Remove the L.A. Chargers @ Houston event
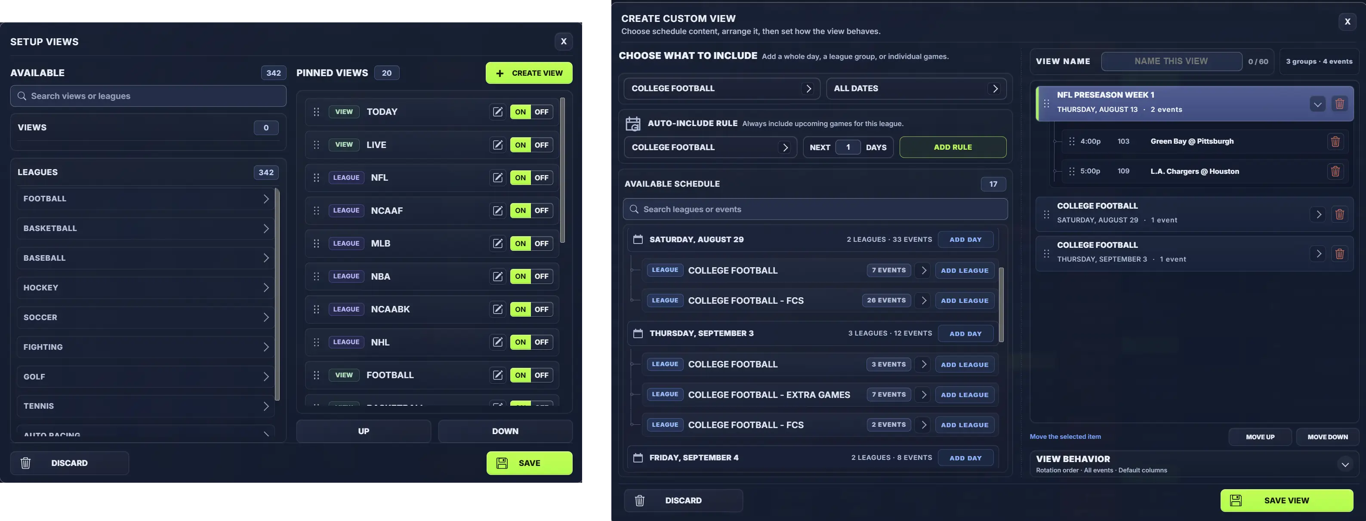The image size is (1366, 521). coord(1335,171)
